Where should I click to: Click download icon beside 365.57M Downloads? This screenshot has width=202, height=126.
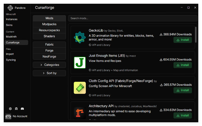(161, 85)
